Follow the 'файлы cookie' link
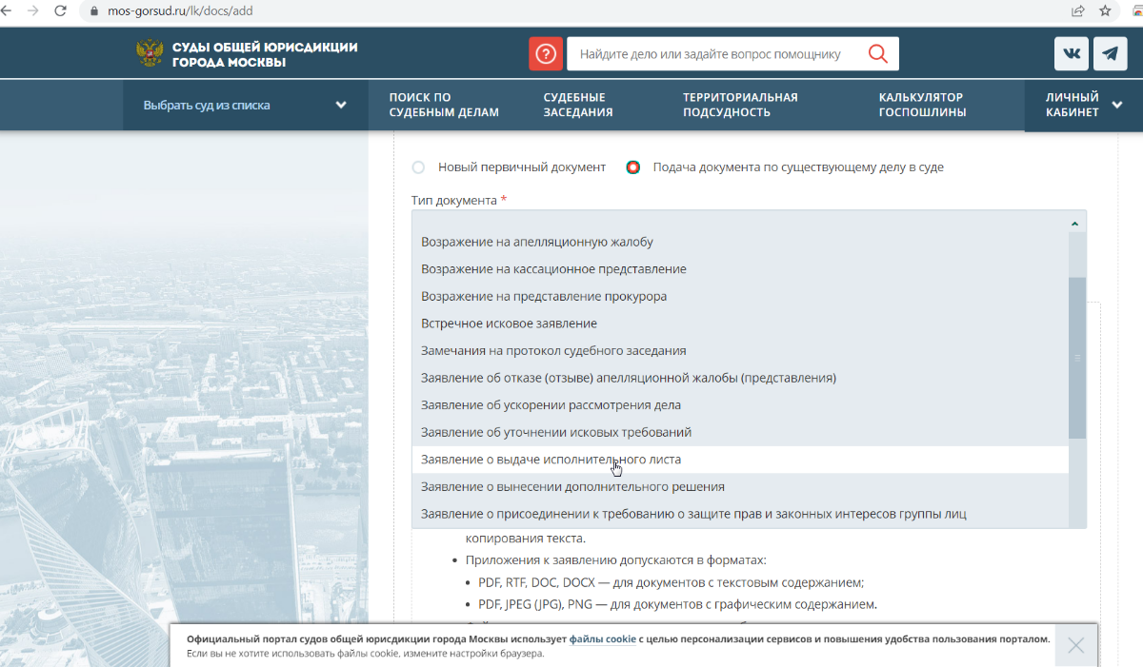1143x667 pixels. [x=603, y=639]
